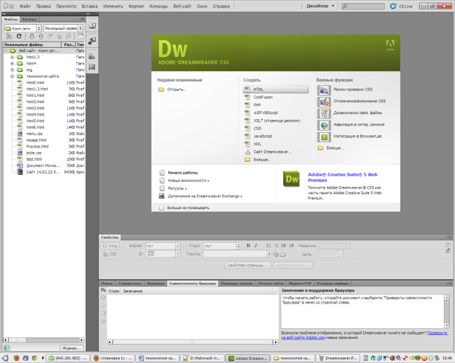Click the Italic icon in Properties

[256, 246]
